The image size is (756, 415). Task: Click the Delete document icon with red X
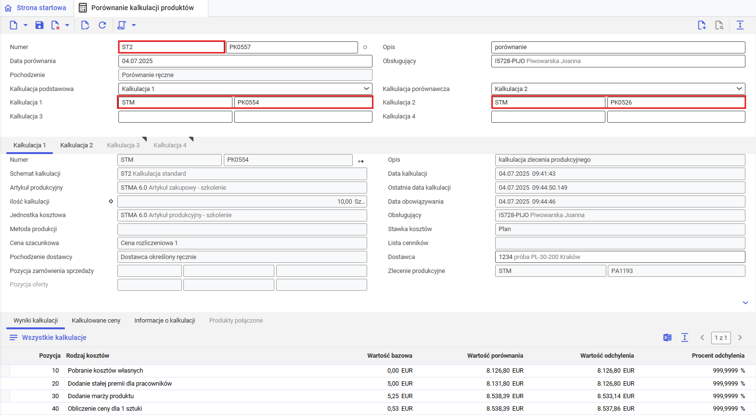click(x=55, y=25)
